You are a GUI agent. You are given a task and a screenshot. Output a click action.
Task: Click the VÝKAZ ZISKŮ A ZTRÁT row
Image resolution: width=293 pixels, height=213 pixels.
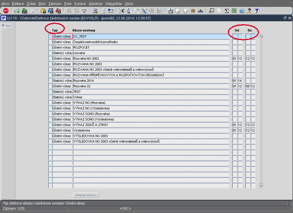pyautogui.click(x=151, y=125)
